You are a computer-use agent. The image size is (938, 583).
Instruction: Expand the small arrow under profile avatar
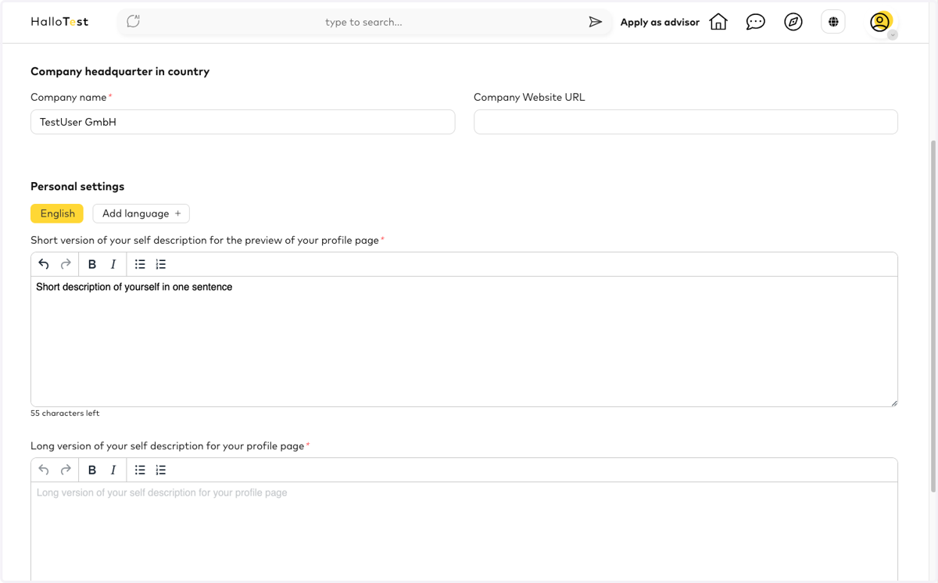pyautogui.click(x=893, y=35)
